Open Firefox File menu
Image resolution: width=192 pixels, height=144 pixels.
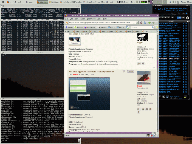(x=66, y=19)
